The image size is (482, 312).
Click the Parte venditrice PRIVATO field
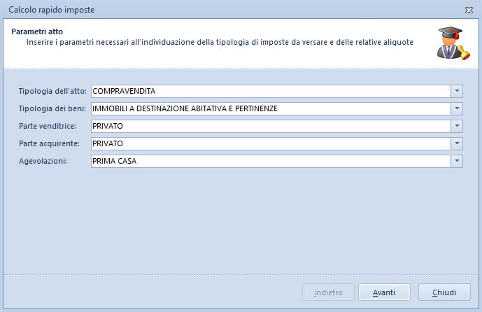point(269,126)
